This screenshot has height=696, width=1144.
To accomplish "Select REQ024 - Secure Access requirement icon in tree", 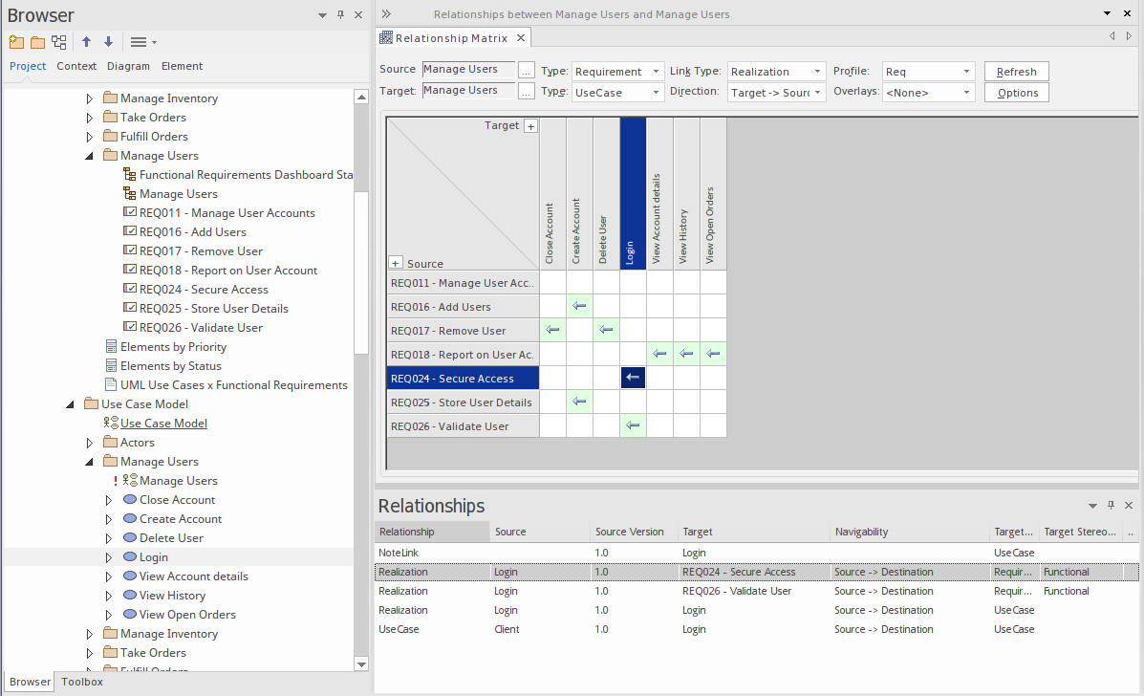I will tap(129, 289).
